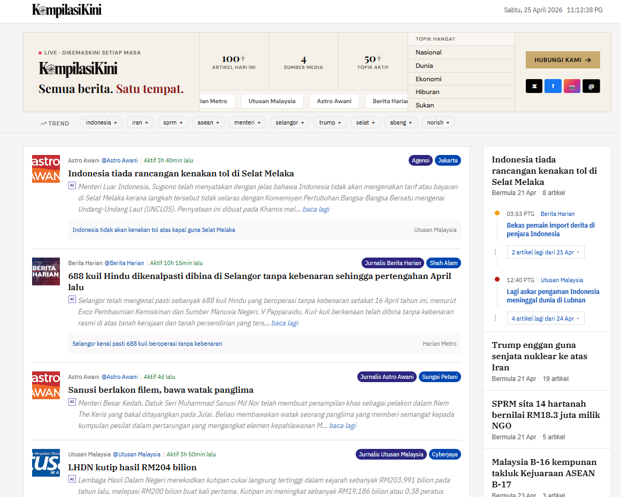Open Astro Awani logo beside Sanusi story
The width and height of the screenshot is (621, 497).
point(46,385)
